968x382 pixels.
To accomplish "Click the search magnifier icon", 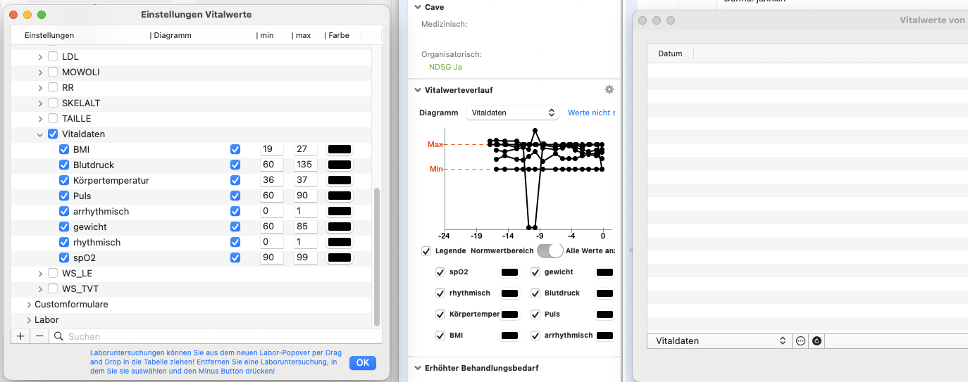I will click(58, 336).
